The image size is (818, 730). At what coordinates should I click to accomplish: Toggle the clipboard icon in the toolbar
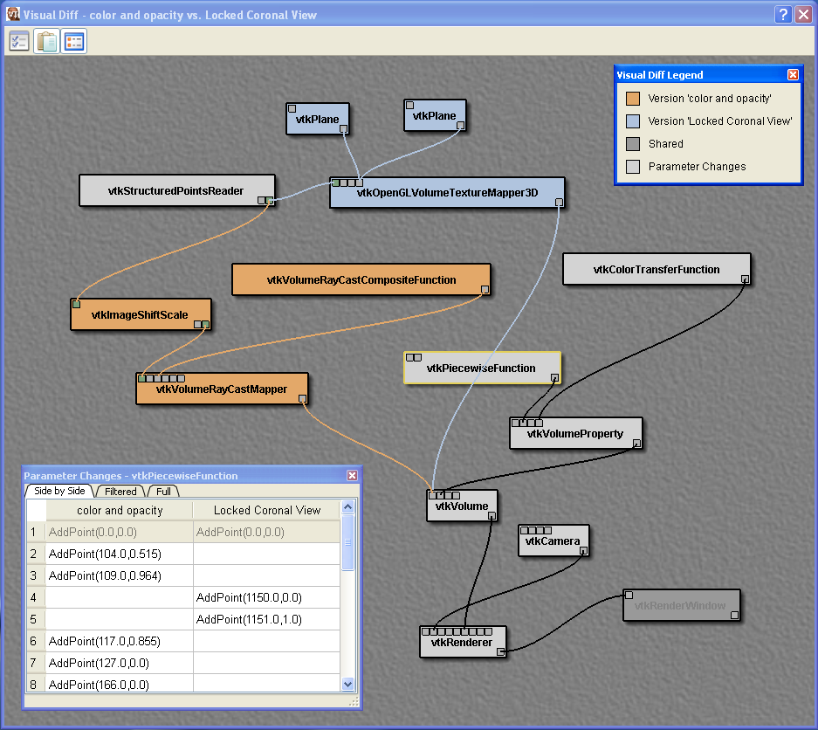tap(46, 41)
